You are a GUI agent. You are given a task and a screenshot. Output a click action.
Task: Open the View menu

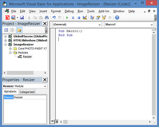click(32, 11)
